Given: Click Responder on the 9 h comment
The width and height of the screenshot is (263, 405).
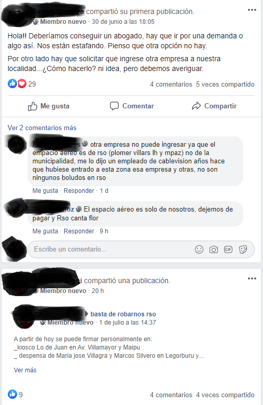Looking at the screenshot, I should 79,231.
